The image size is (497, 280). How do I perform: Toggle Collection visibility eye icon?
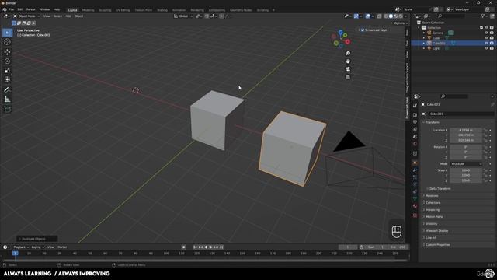tap(486, 28)
